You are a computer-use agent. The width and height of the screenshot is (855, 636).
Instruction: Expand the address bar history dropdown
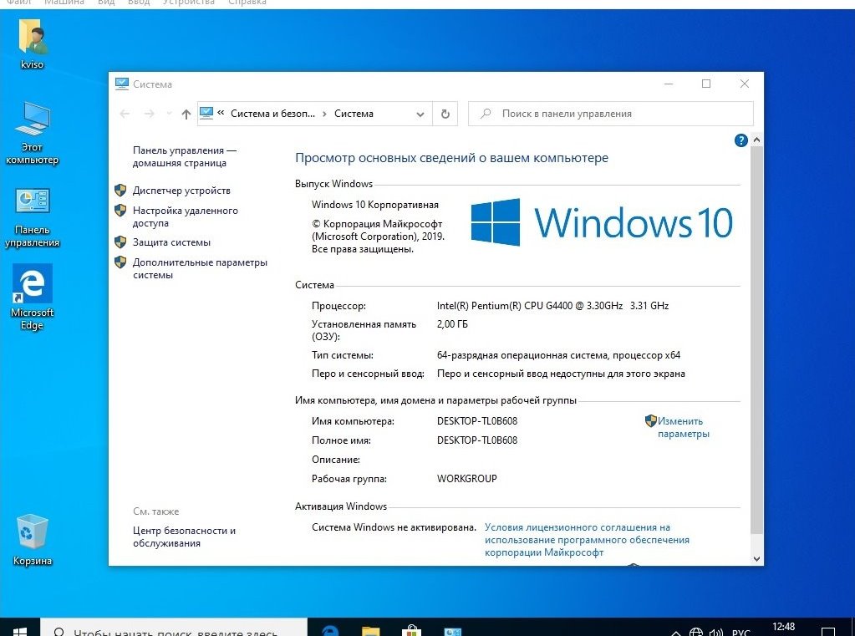pyautogui.click(x=420, y=114)
